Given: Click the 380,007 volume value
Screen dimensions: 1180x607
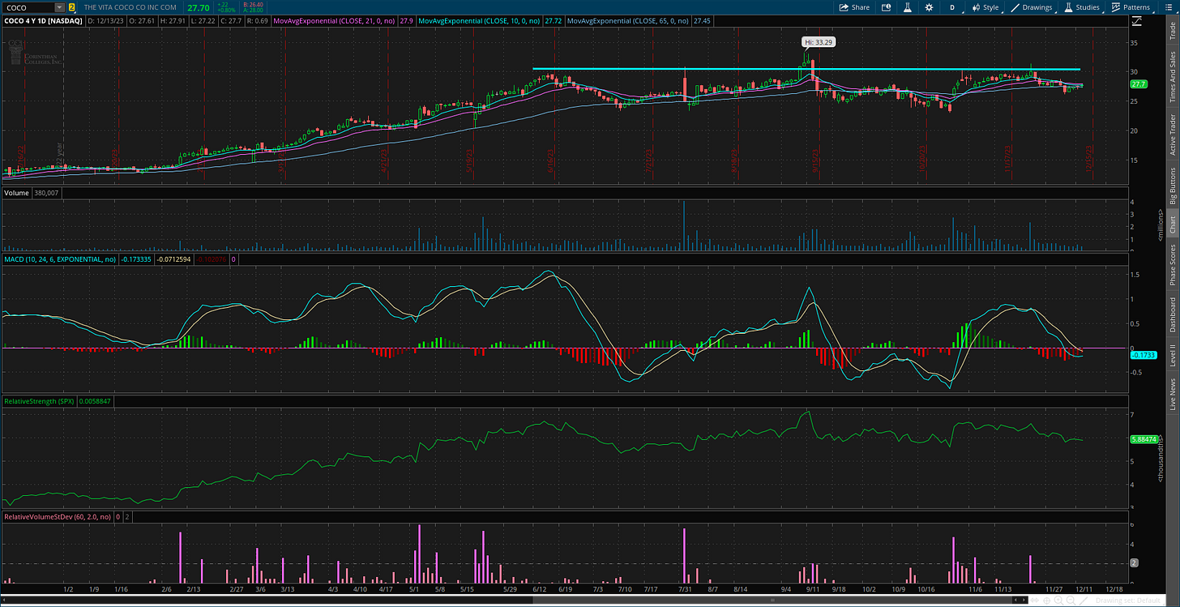Looking at the screenshot, I should pos(47,193).
